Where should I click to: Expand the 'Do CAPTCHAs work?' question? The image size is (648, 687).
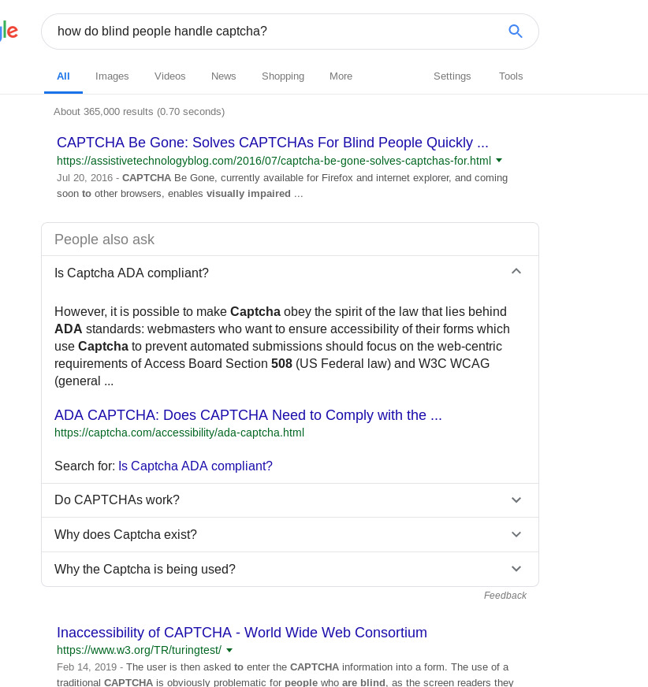[x=290, y=500]
